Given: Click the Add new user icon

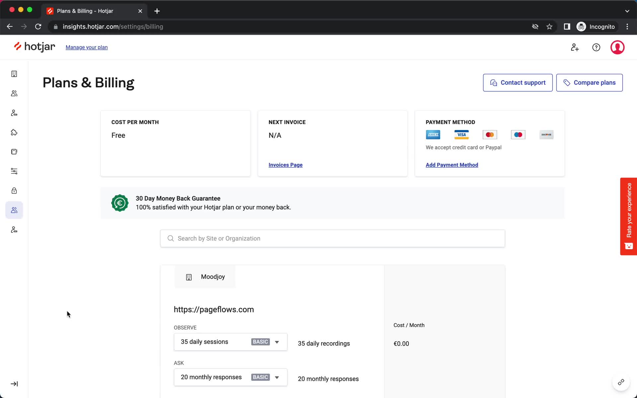Looking at the screenshot, I should [575, 47].
